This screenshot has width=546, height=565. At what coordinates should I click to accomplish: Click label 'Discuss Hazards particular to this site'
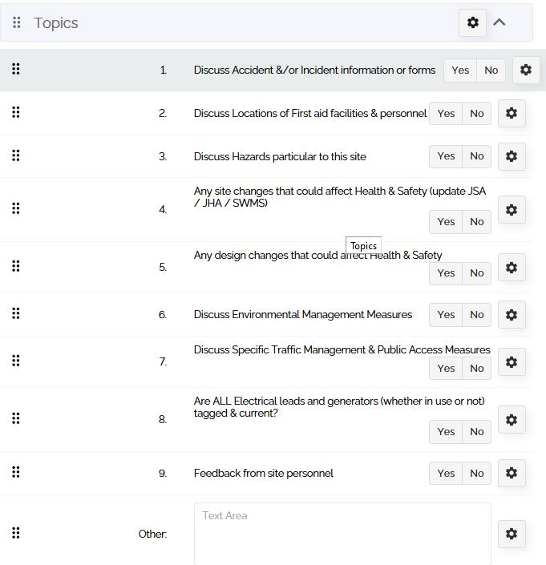click(280, 156)
